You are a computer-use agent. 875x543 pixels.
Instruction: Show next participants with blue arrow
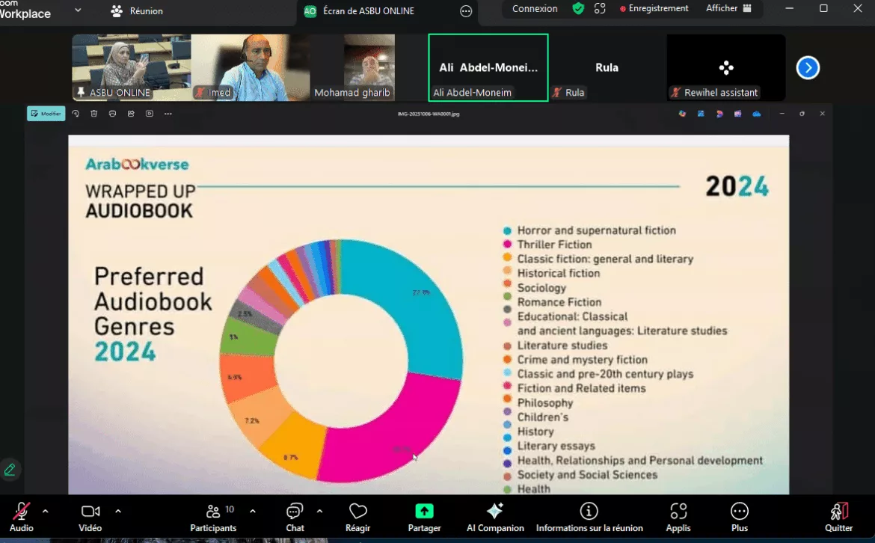pyautogui.click(x=808, y=68)
